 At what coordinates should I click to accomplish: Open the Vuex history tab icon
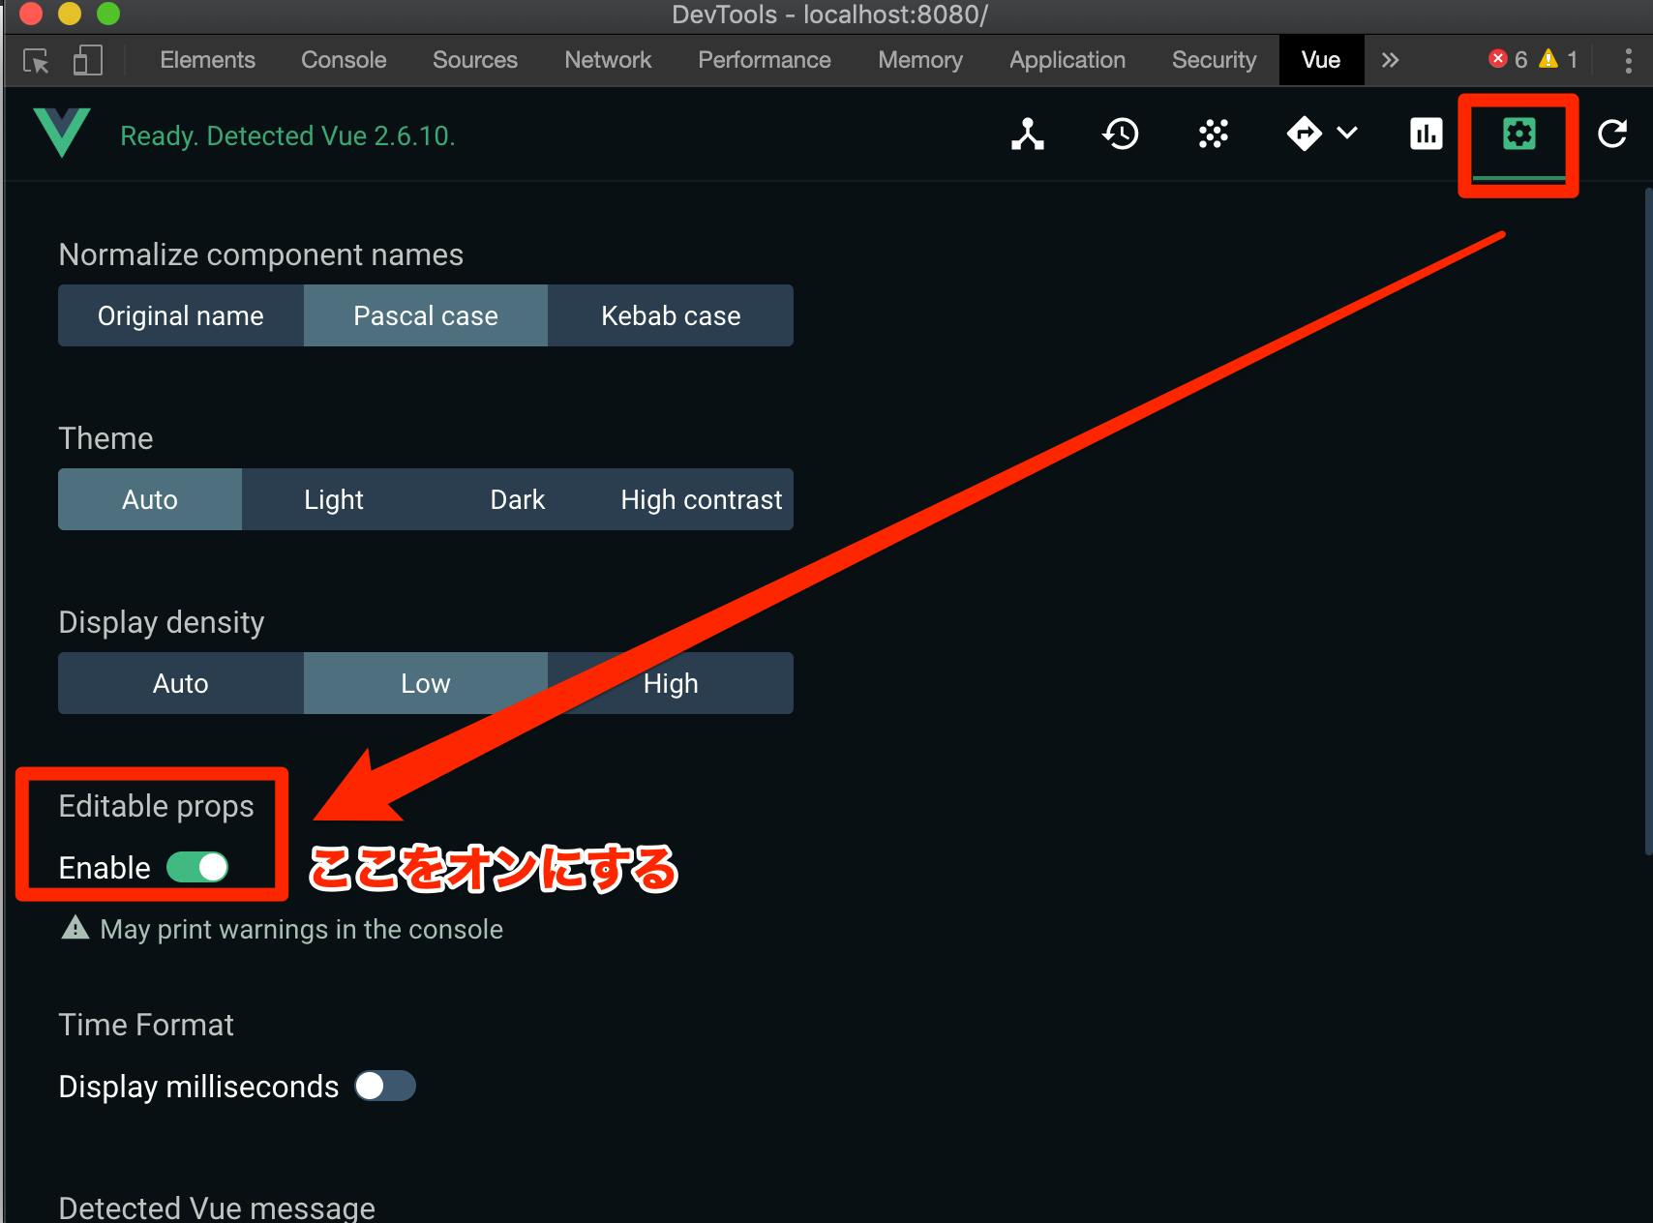coord(1121,134)
